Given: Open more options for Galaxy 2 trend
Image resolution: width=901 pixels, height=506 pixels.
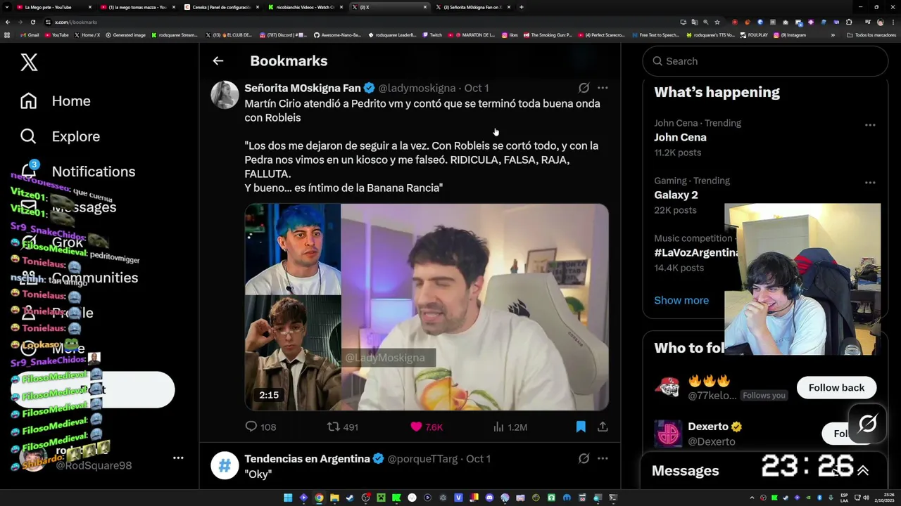Looking at the screenshot, I should coord(870,183).
